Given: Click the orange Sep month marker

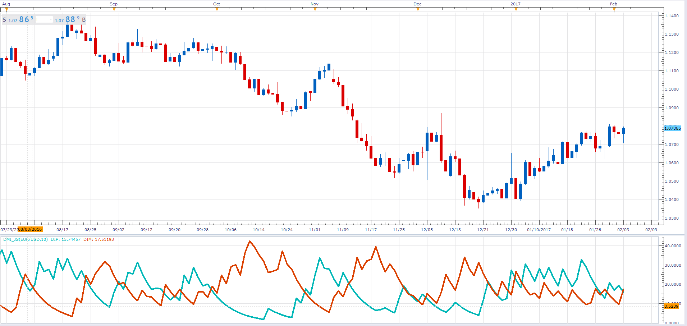Looking at the screenshot, I should pyautogui.click(x=114, y=9).
